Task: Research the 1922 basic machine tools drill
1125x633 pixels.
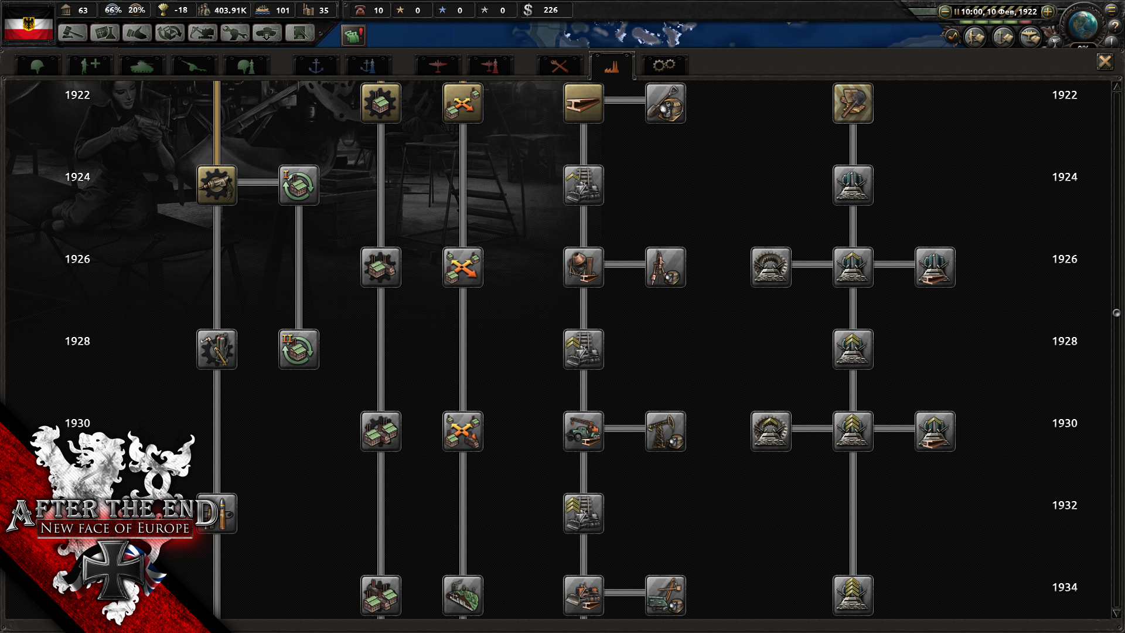Action: (x=217, y=185)
